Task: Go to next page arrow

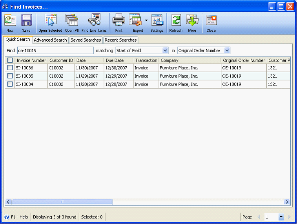Action: [289, 217]
